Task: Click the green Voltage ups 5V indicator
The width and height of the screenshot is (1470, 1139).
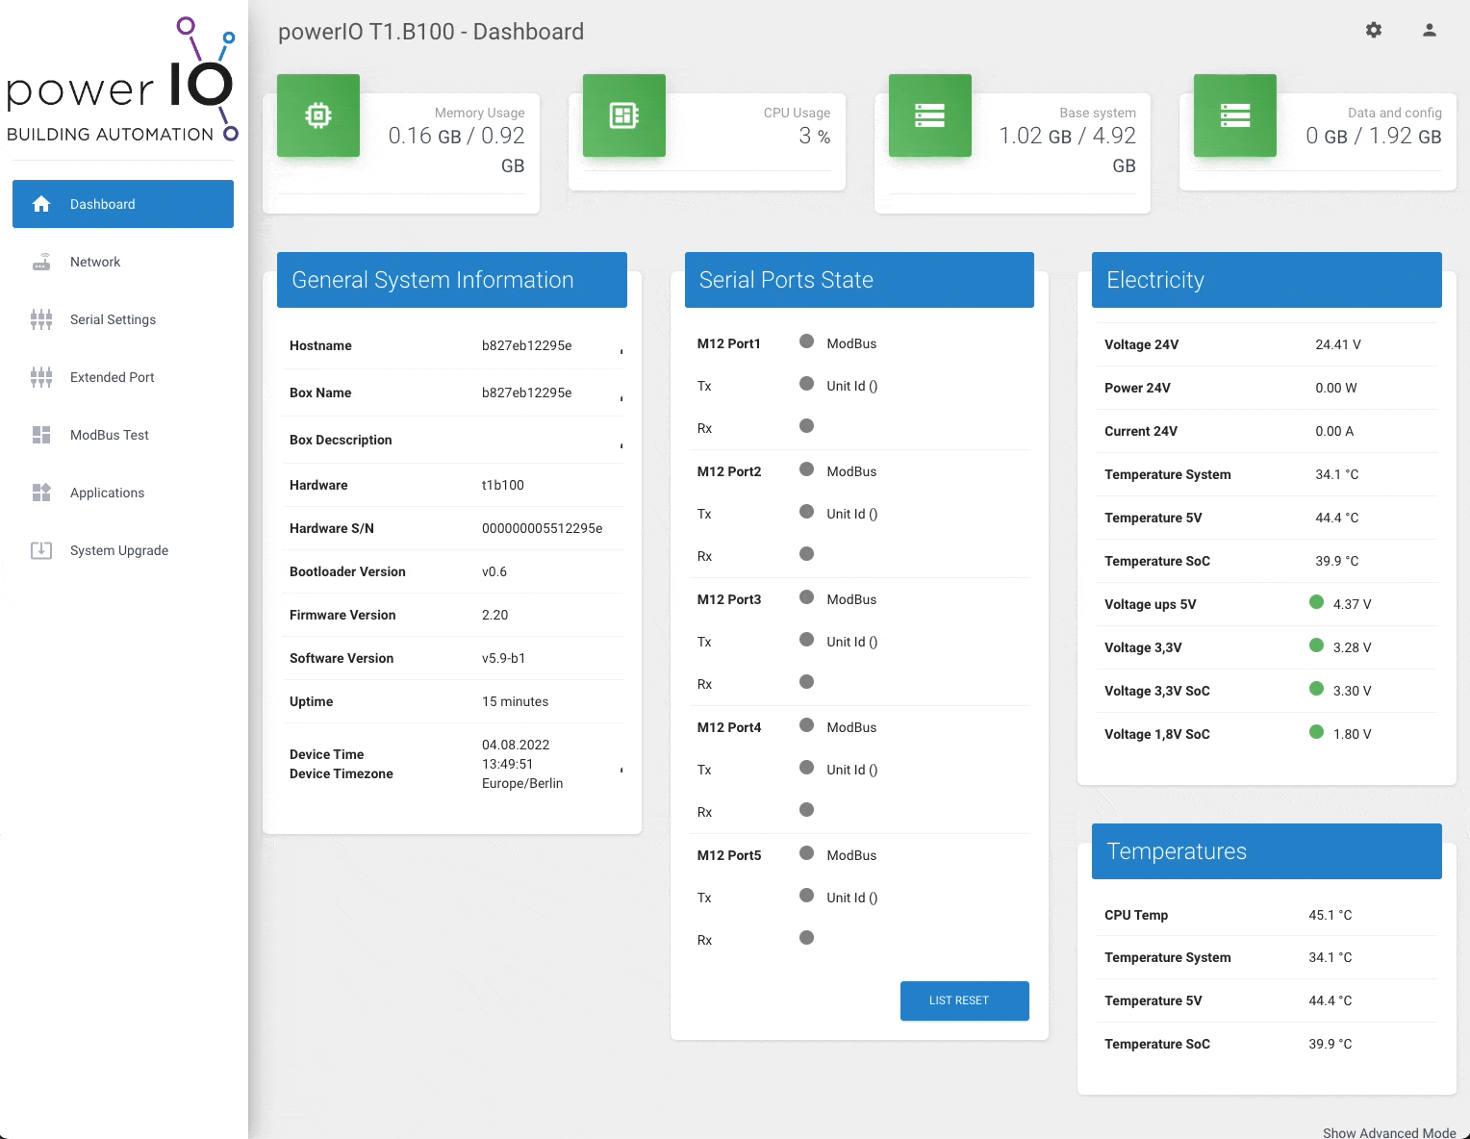Action: [1316, 602]
